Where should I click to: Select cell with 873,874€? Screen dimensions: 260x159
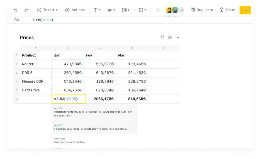click(x=100, y=90)
